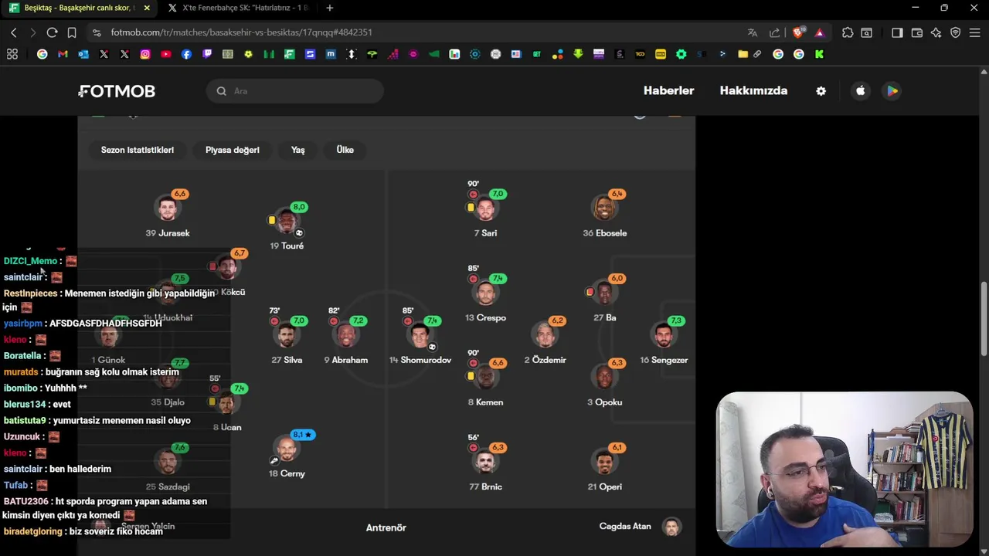Open the settings gear on FotMob header
The width and height of the screenshot is (989, 556).
pyautogui.click(x=821, y=91)
